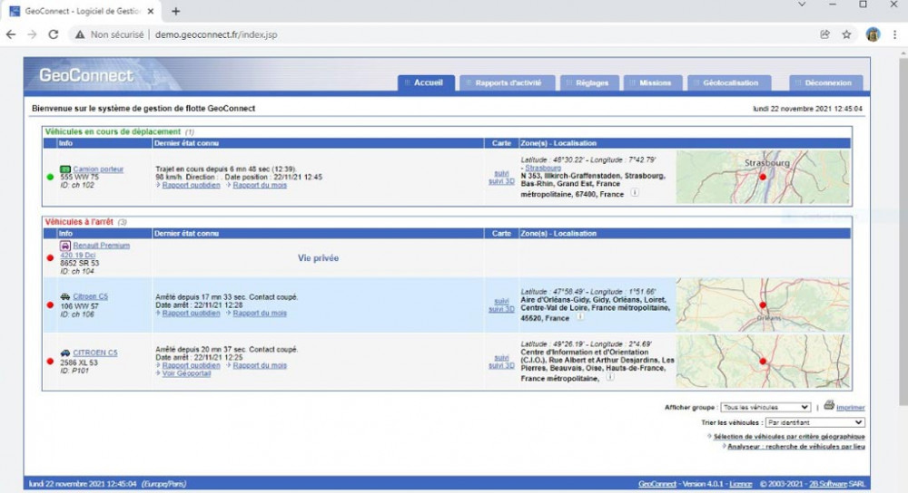The width and height of the screenshot is (908, 493).
Task: Open the Géolocalisation tab
Action: click(729, 82)
